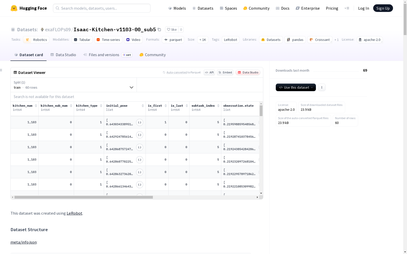Open Spaces in top navigation
This screenshot has width=407, height=254.
click(228, 8)
